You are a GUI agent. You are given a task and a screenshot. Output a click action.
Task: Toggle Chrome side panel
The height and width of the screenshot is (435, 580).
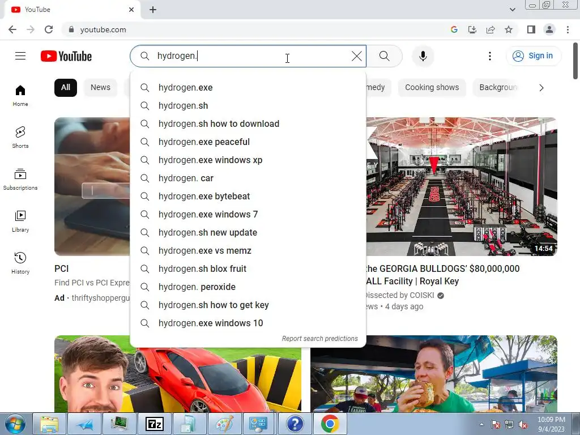[531, 29]
